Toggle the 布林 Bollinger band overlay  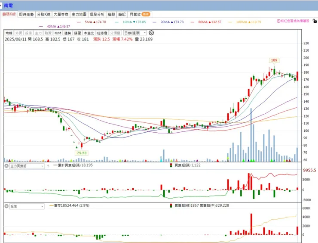pos(58,33)
